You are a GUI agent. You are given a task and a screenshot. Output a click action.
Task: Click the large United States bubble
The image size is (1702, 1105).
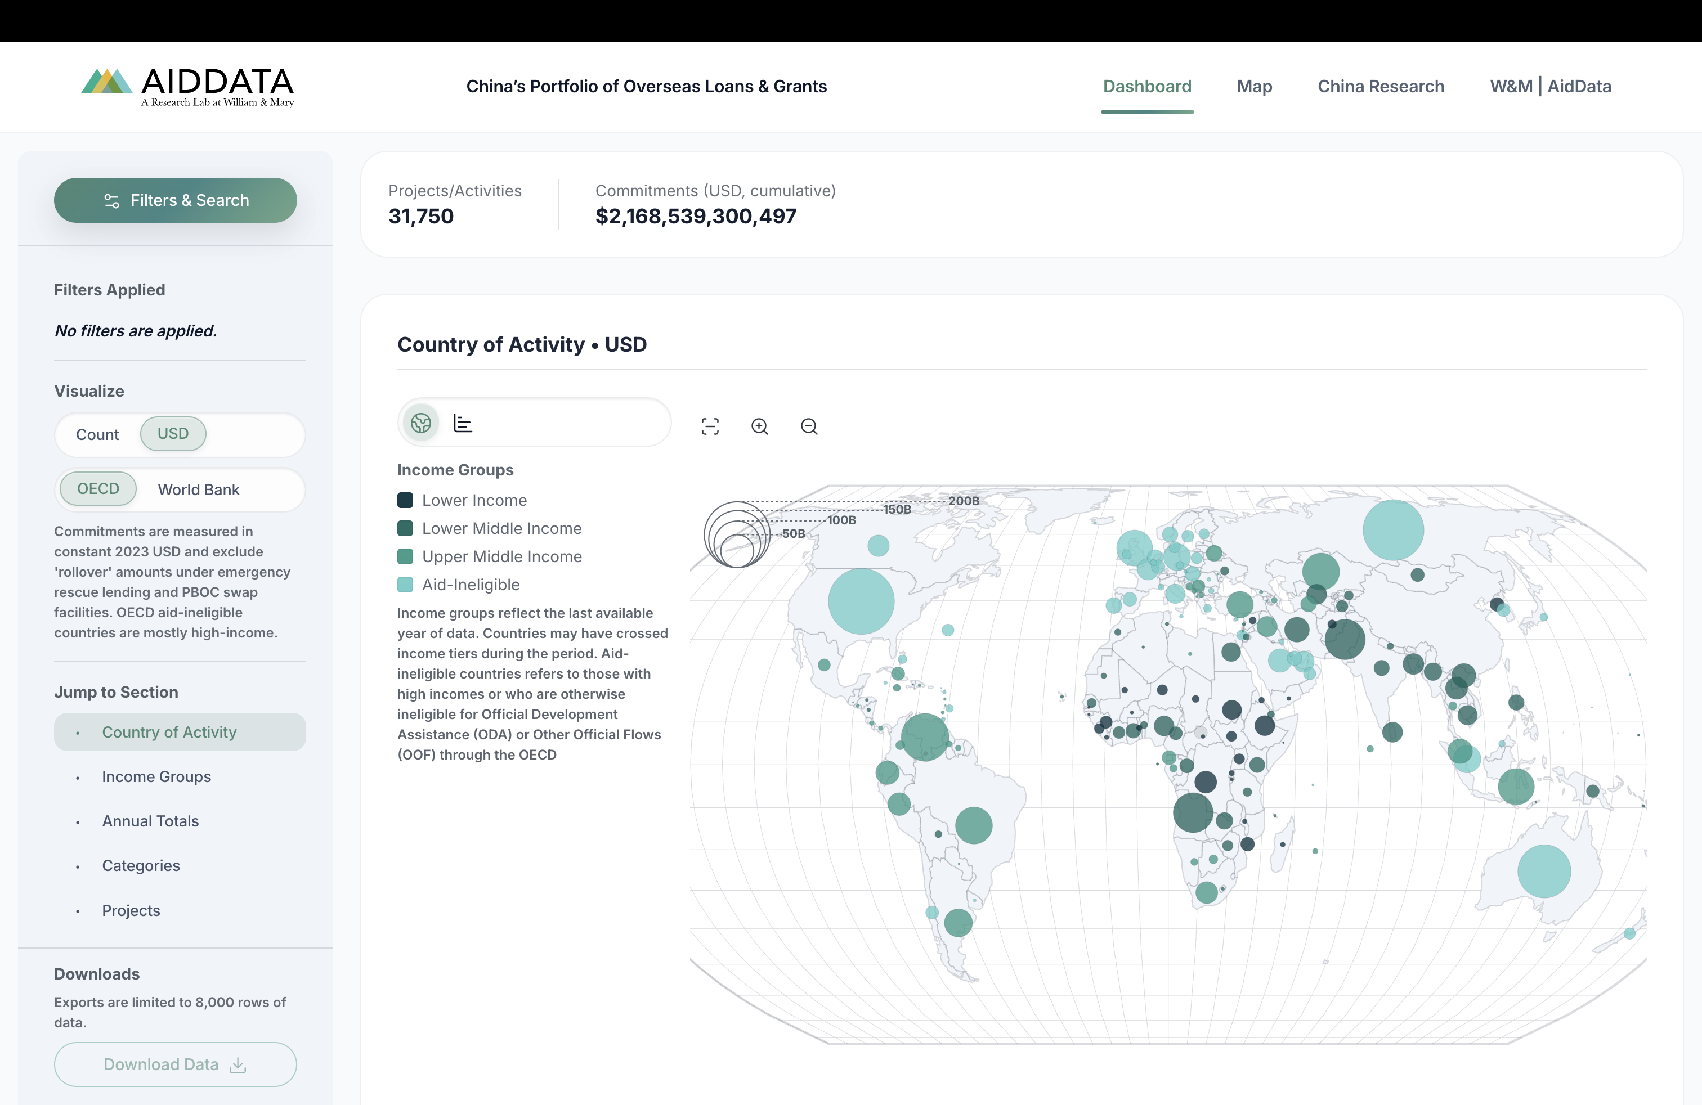[x=861, y=601]
